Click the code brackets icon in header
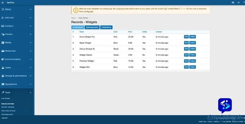Image resolution: width=245 pixels, height=124 pixels. point(239,2)
